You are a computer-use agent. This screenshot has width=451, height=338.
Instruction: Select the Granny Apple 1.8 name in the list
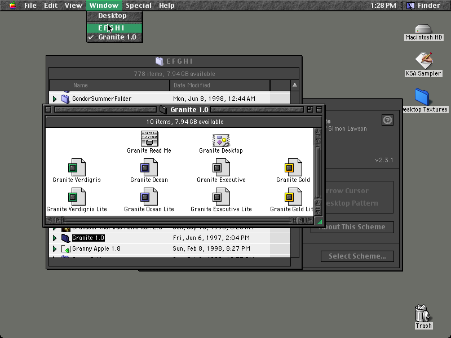point(96,249)
